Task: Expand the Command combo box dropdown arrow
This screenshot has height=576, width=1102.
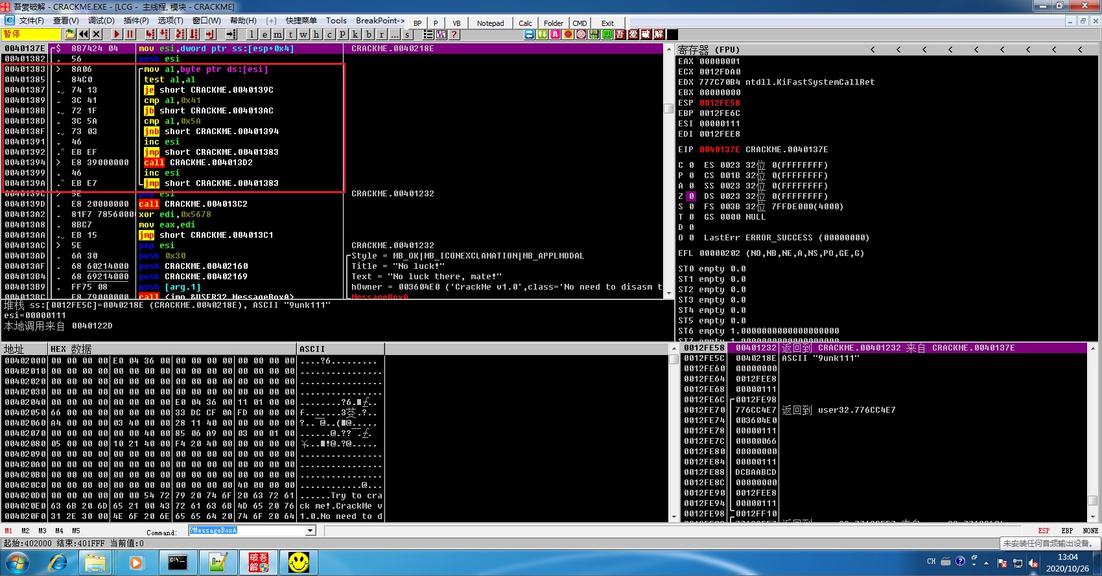Action: point(311,531)
